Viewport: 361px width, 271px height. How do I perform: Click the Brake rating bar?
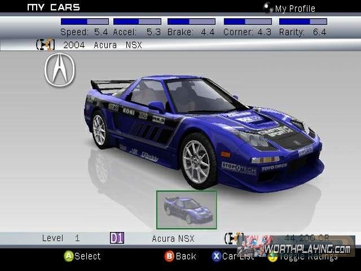coord(191,21)
